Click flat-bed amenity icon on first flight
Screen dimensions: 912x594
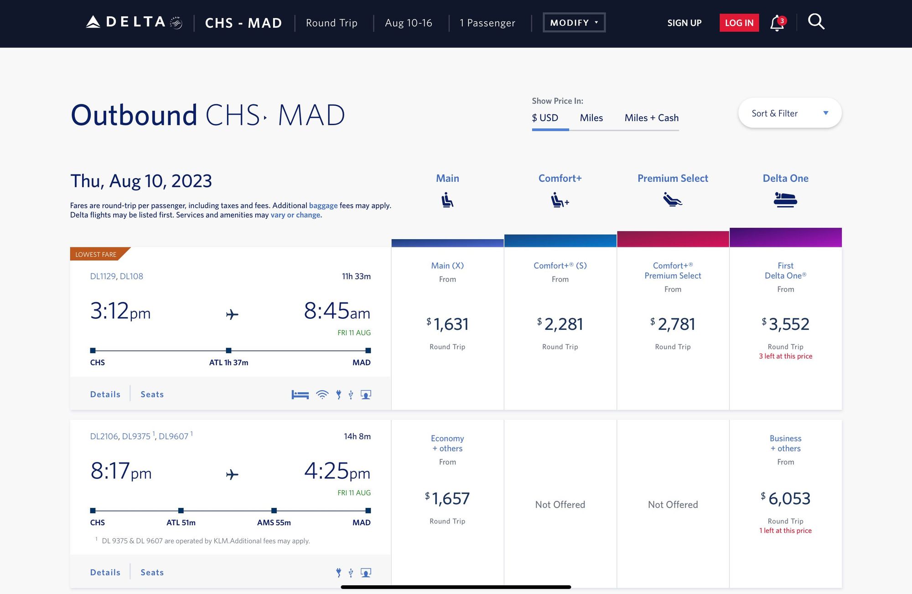click(x=300, y=394)
